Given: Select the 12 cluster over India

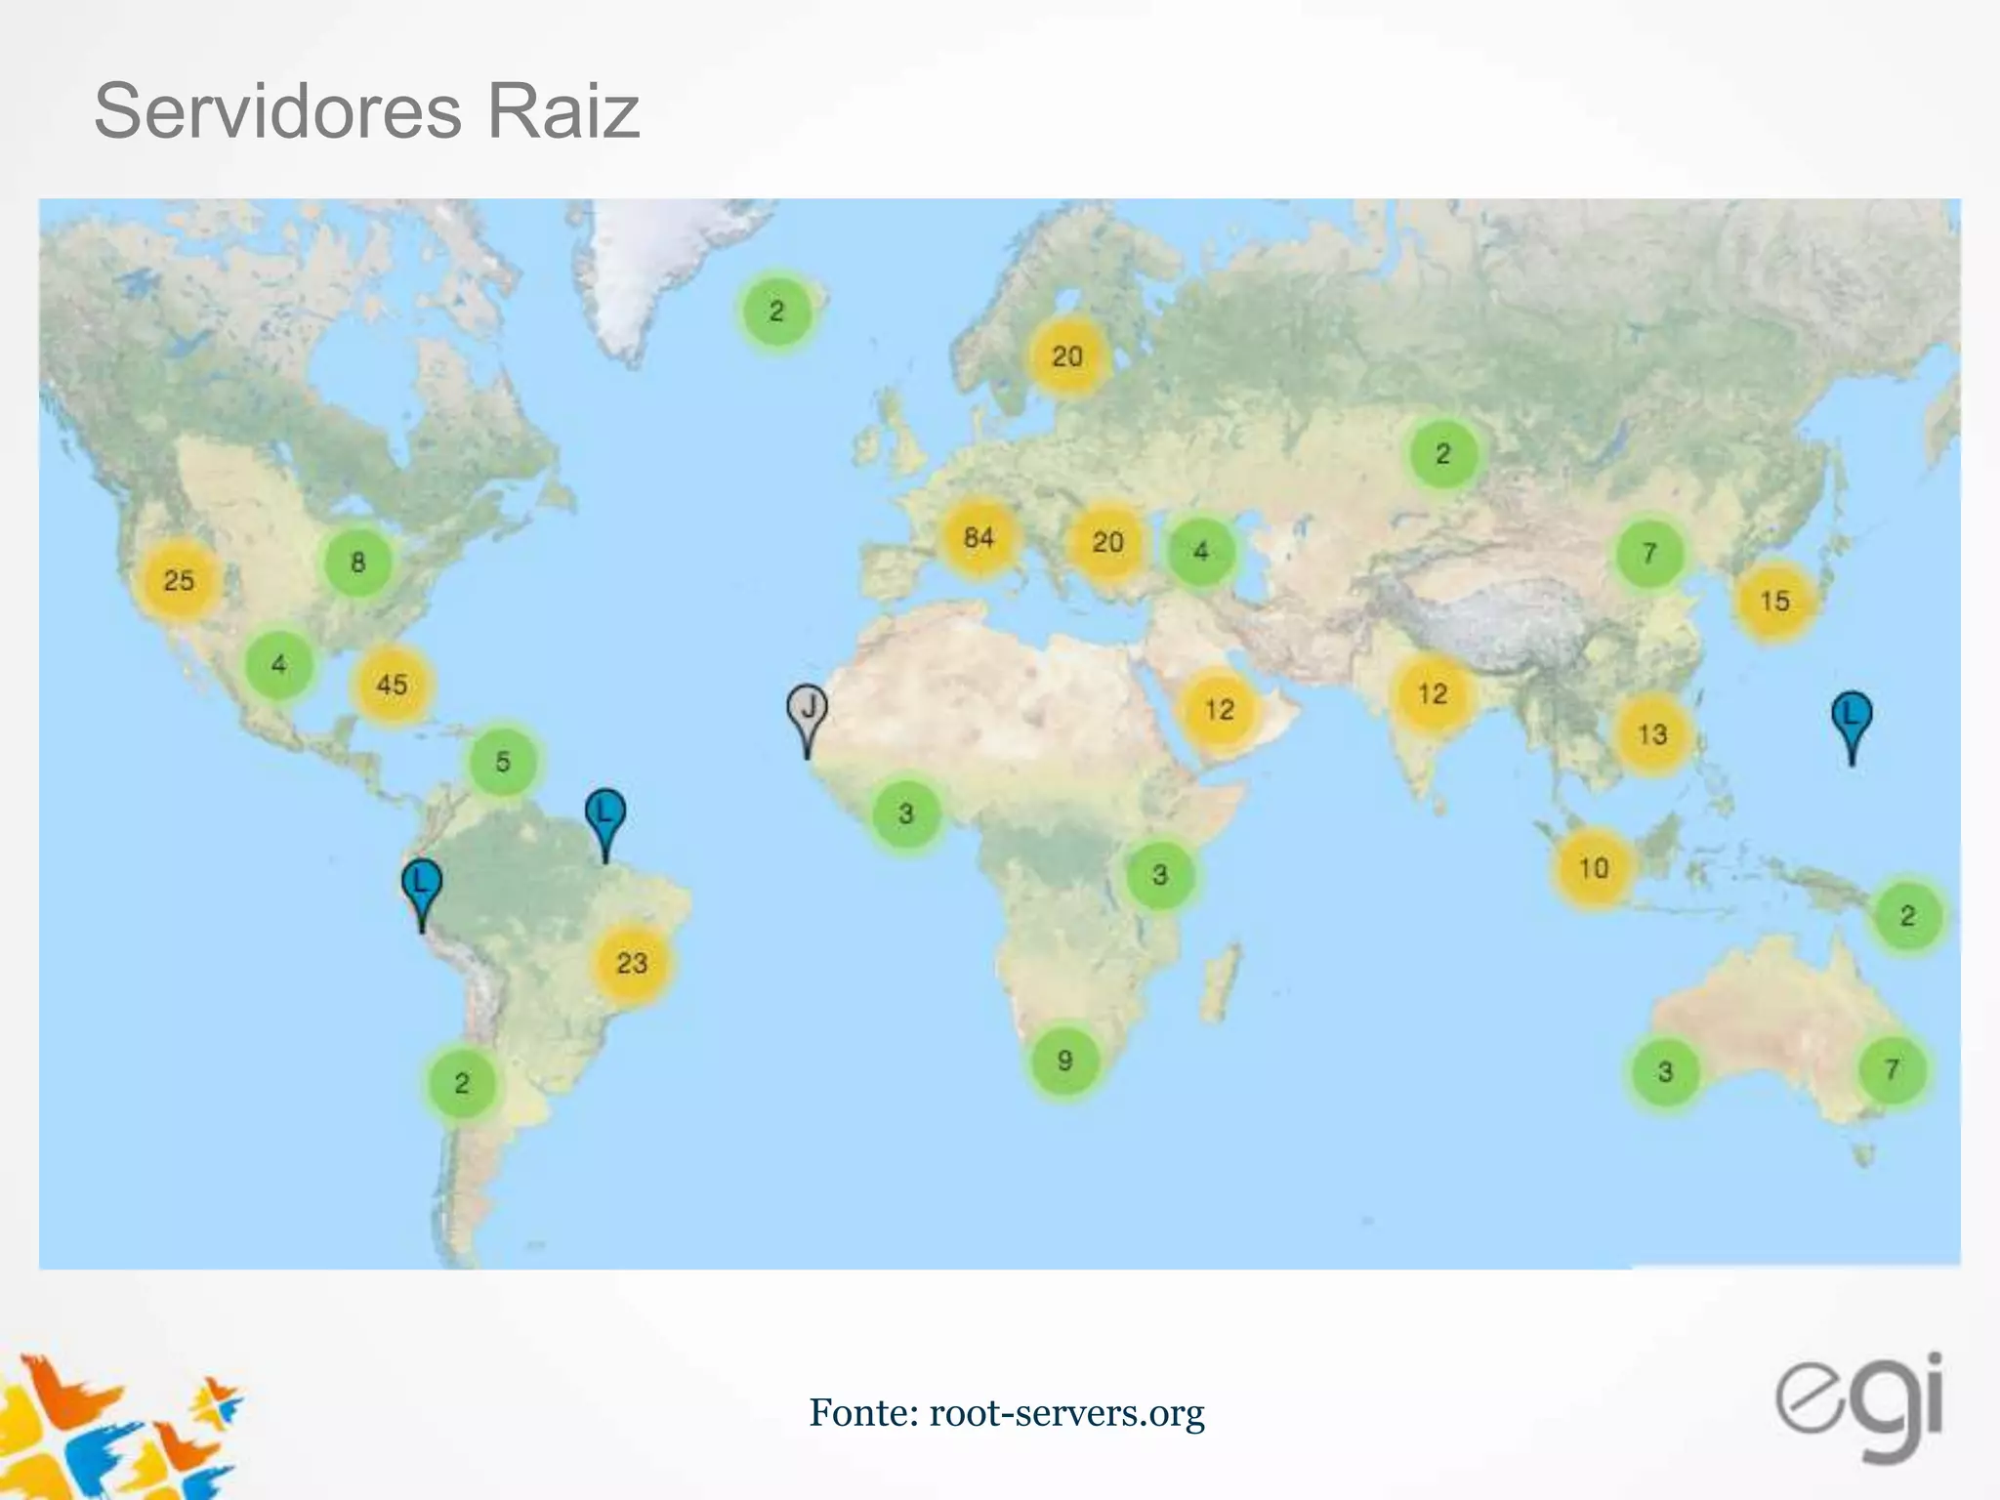Looking at the screenshot, I should pos(1433,694).
